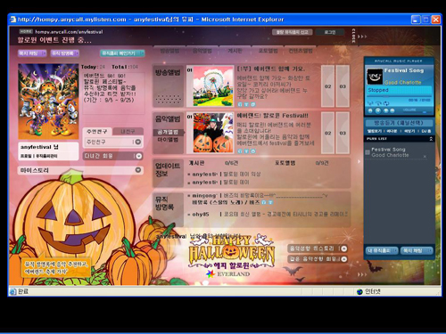Remove Festival Song from playlist with X
The height and width of the screenshot is (334, 446).
425,156
